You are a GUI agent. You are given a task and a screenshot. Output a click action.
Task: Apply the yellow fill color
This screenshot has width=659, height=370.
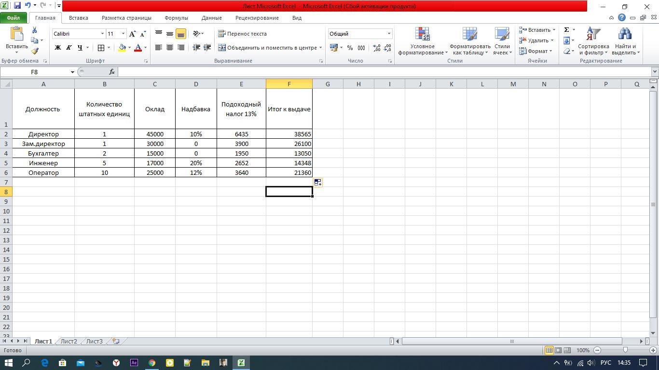coord(122,48)
